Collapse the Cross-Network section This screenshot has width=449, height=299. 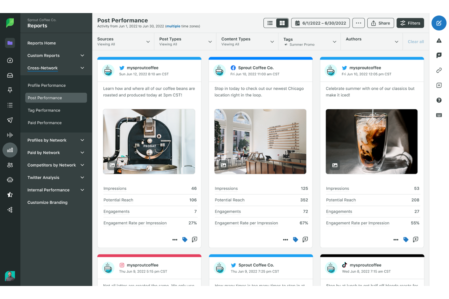coord(82,68)
